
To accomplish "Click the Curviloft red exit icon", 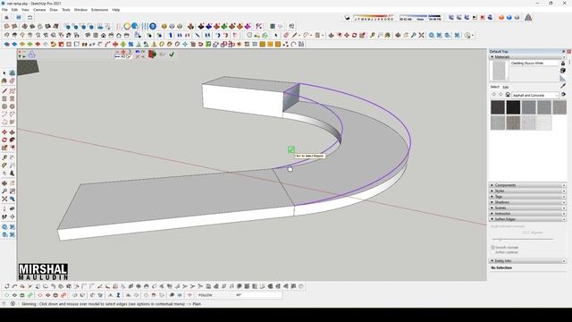I will 152,55.
